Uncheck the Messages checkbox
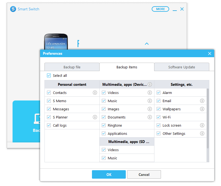 point(49,109)
